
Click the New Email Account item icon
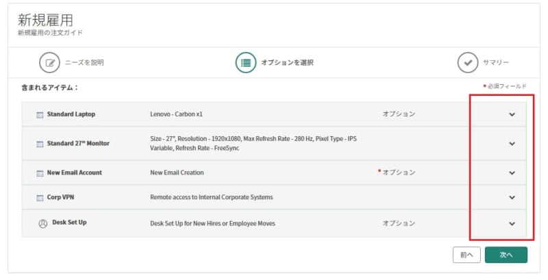(x=40, y=173)
